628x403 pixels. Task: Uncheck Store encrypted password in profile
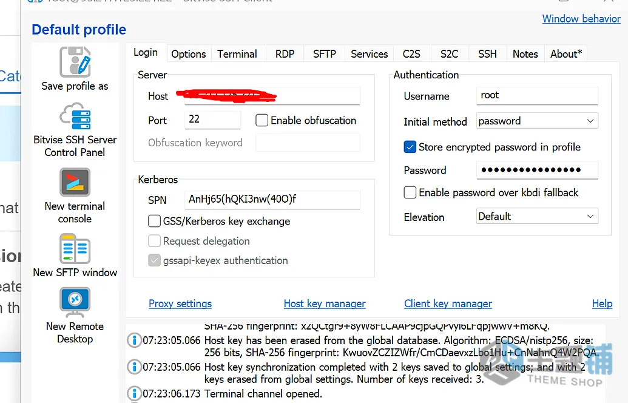pos(410,147)
